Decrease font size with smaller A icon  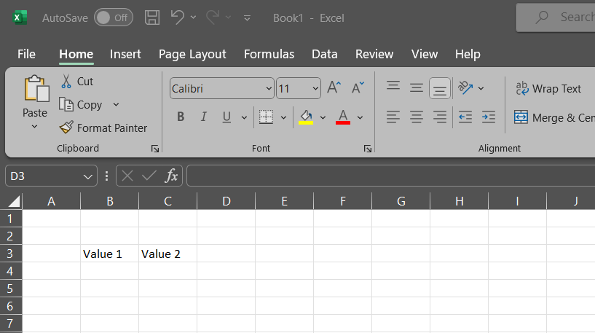point(358,87)
